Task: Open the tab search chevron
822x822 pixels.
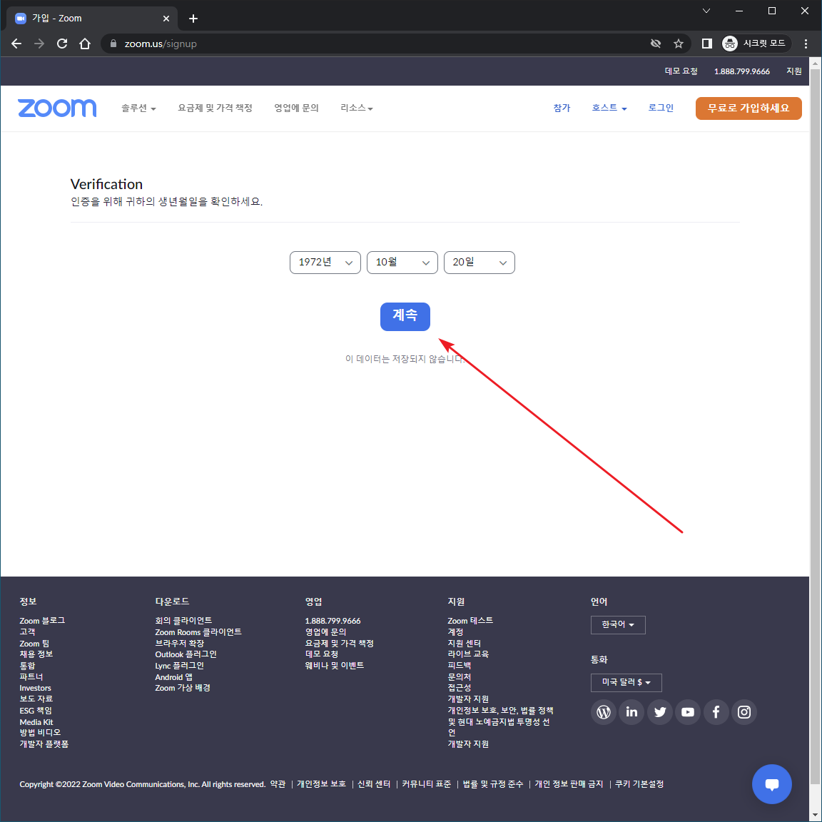Action: (706, 11)
